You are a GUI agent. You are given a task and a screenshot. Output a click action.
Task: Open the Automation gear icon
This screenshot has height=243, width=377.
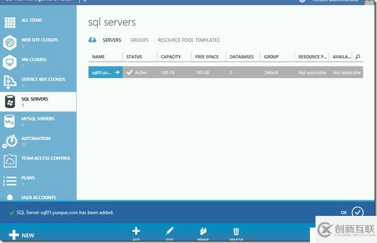(10, 141)
